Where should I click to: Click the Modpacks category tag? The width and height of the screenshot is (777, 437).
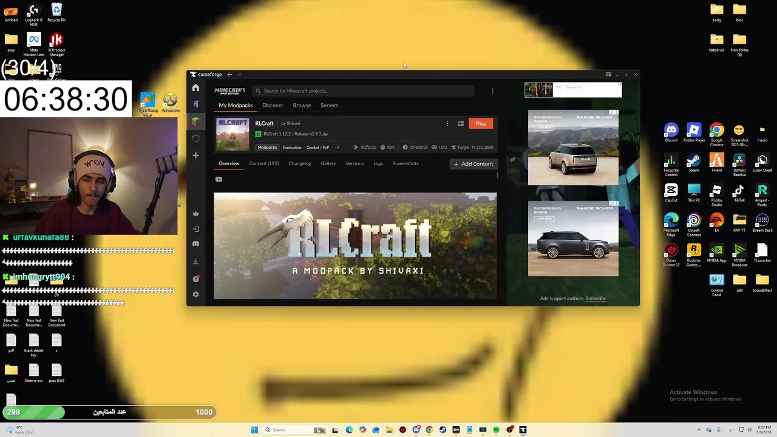pyautogui.click(x=267, y=147)
